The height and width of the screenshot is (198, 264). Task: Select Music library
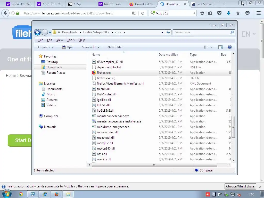coord(51,94)
